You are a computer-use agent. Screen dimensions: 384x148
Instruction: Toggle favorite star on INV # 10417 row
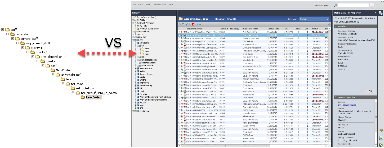click(179, 92)
